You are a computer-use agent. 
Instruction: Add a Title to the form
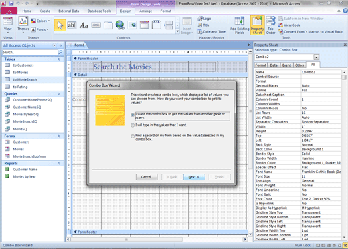click(x=204, y=25)
